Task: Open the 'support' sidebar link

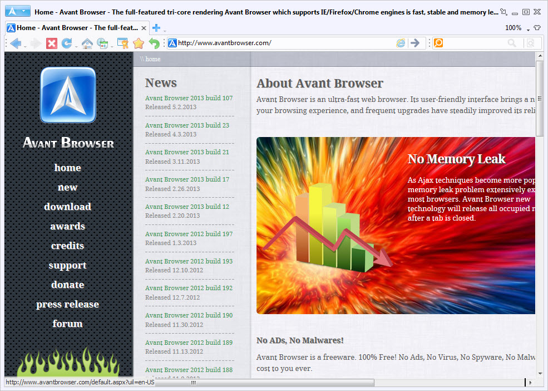Action: 67,265
